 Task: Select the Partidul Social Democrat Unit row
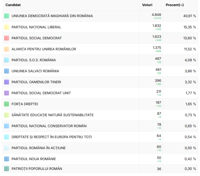click(41, 93)
